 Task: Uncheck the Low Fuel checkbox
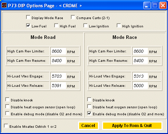28,26
